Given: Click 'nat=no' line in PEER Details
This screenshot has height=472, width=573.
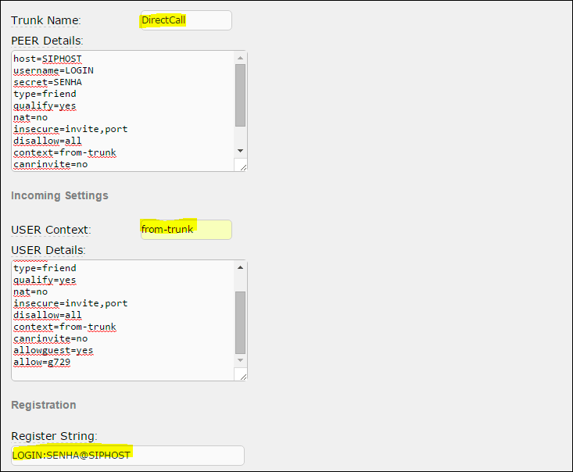Looking at the screenshot, I should (x=30, y=117).
